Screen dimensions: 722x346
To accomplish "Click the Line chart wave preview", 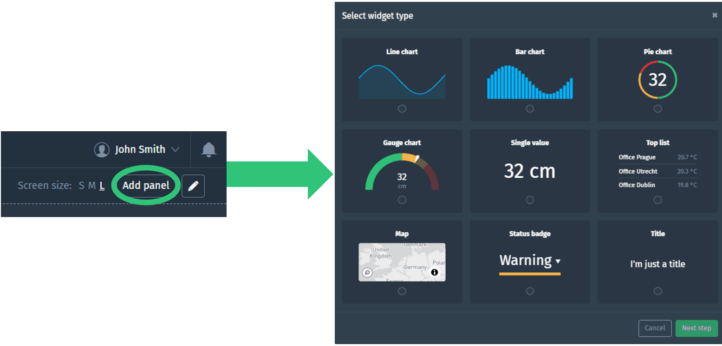I will (x=402, y=82).
